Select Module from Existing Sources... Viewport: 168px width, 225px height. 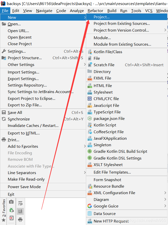pos(127,44)
